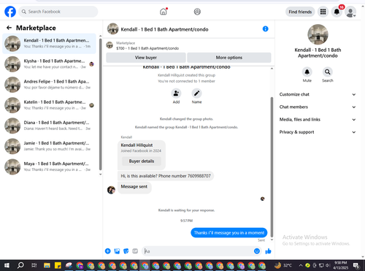Go back with the Marketplace arrow
365x271 pixels.
pyautogui.click(x=9, y=28)
